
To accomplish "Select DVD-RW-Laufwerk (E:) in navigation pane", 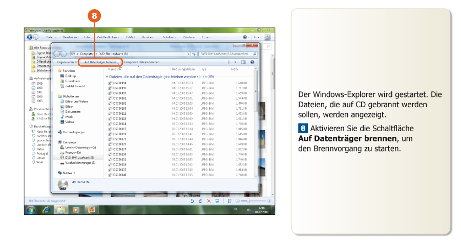I will [x=79, y=158].
